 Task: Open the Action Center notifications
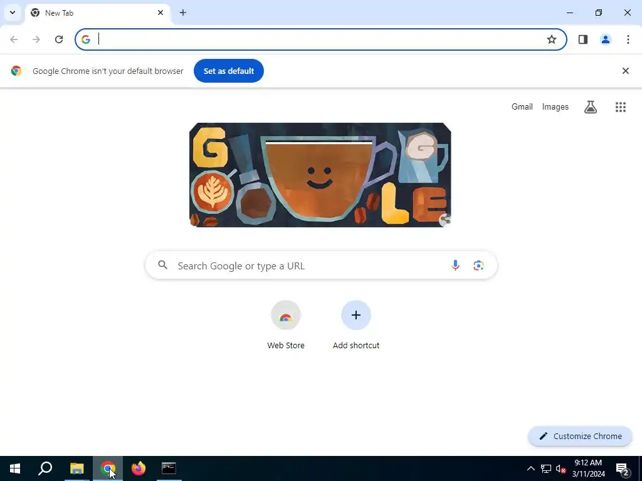click(x=623, y=468)
